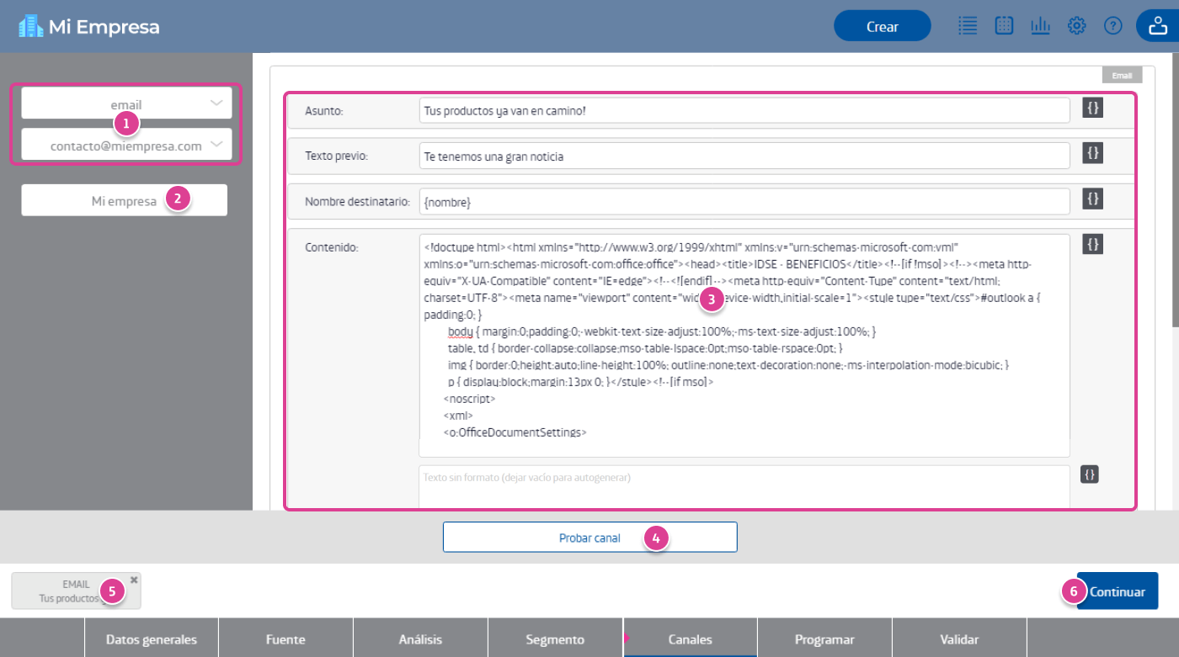Expand the email channel type dropdown

point(126,103)
